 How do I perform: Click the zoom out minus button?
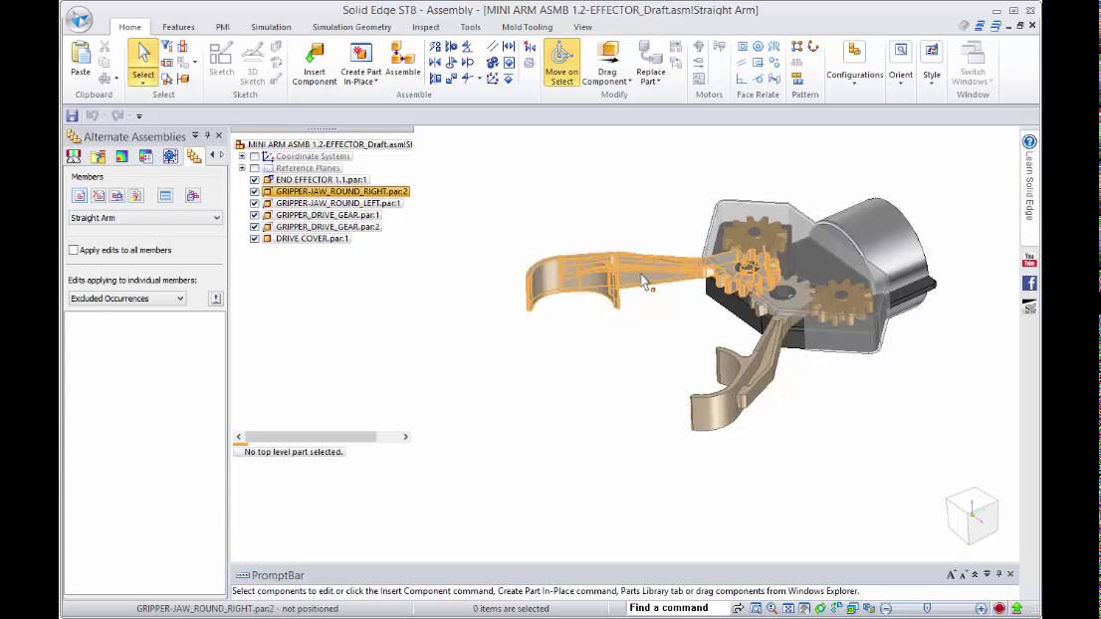point(886,608)
